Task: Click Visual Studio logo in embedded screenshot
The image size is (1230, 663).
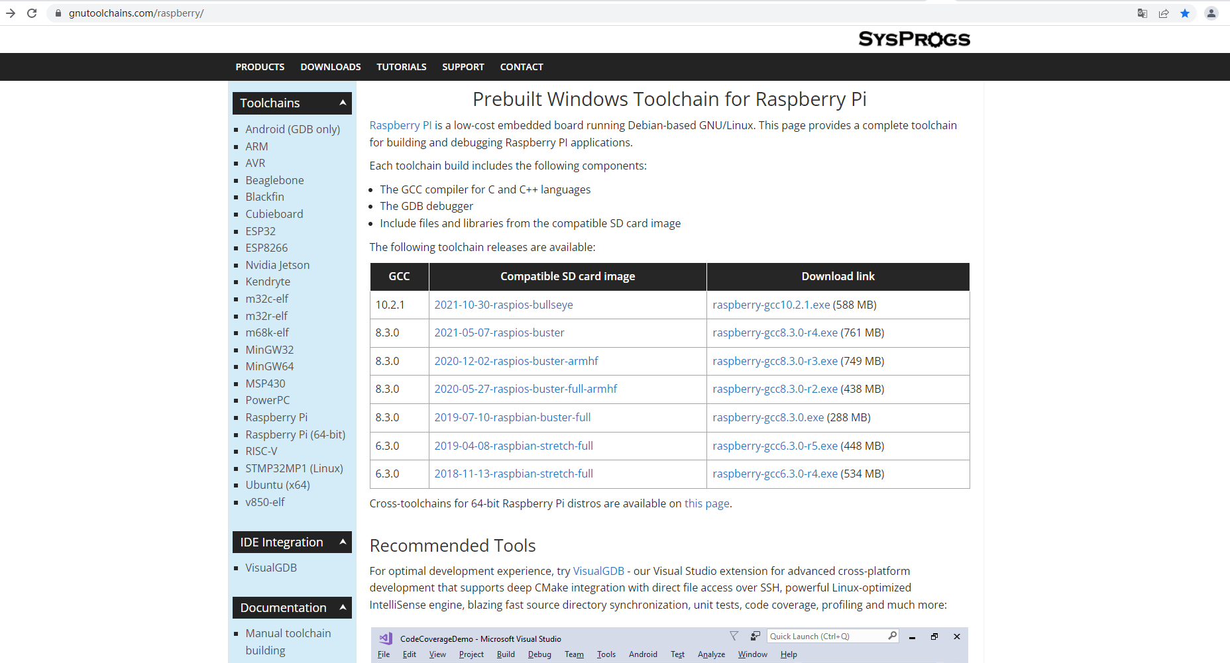Action: click(386, 638)
